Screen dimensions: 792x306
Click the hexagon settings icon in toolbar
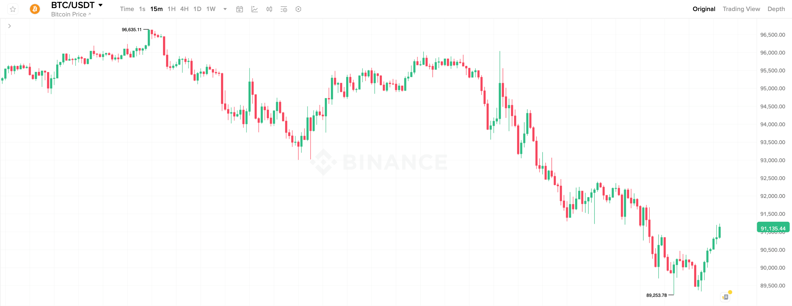pos(298,9)
